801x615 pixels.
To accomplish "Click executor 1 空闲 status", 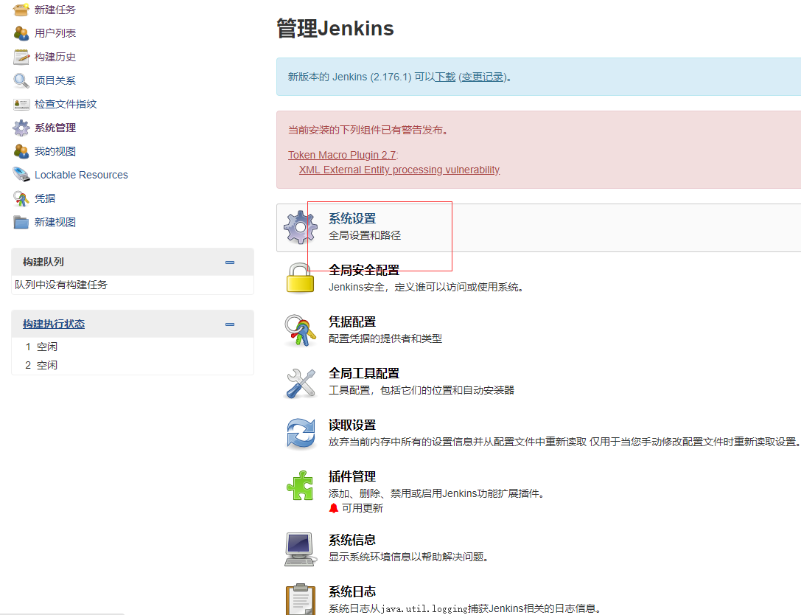I will pos(47,347).
